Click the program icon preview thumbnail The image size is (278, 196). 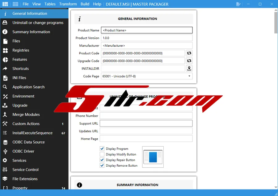tap(153, 157)
